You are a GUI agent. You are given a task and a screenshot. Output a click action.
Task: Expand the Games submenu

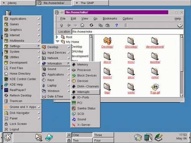22,24
